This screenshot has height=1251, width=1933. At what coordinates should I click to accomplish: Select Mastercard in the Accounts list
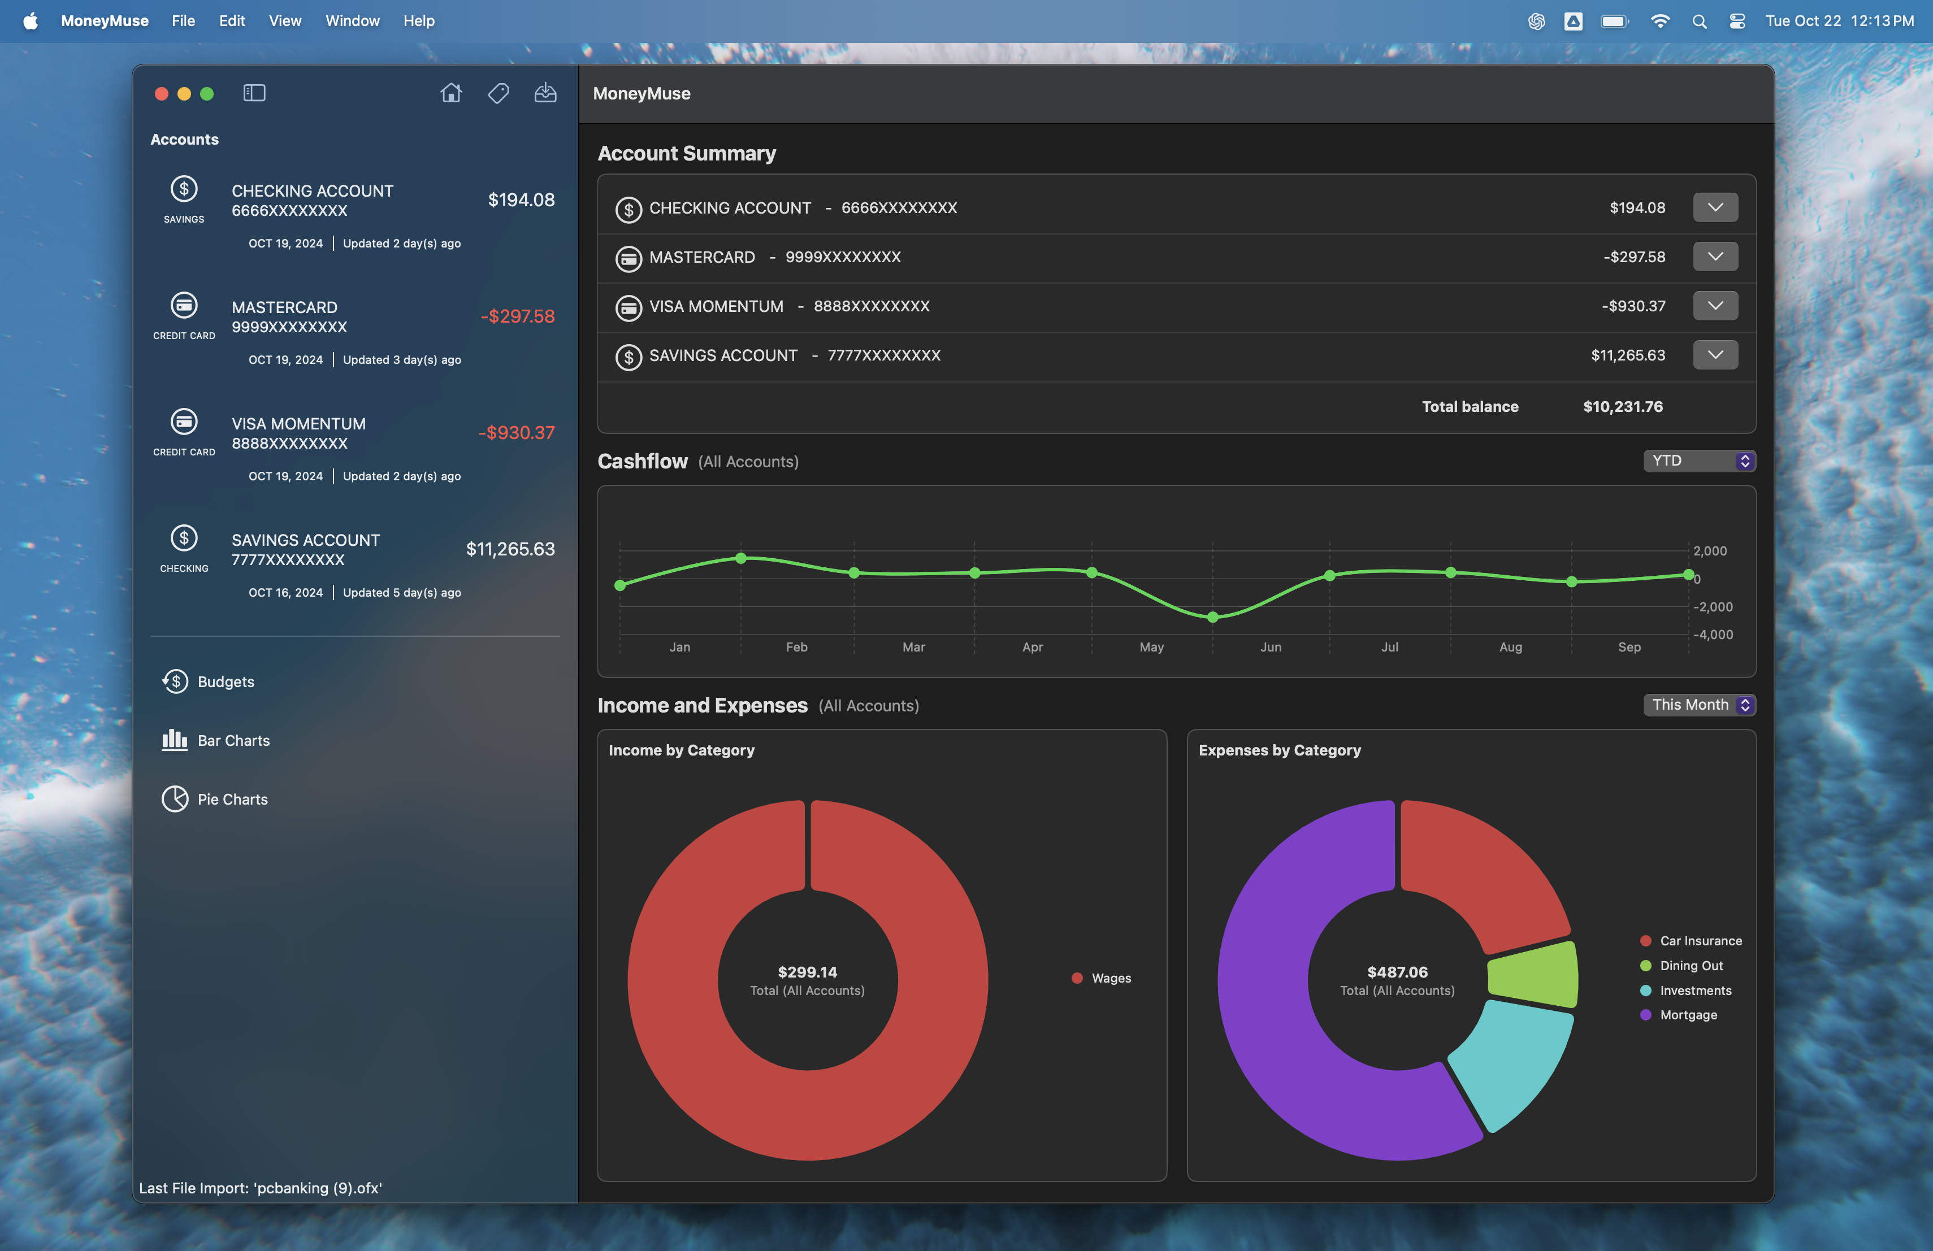pos(355,329)
